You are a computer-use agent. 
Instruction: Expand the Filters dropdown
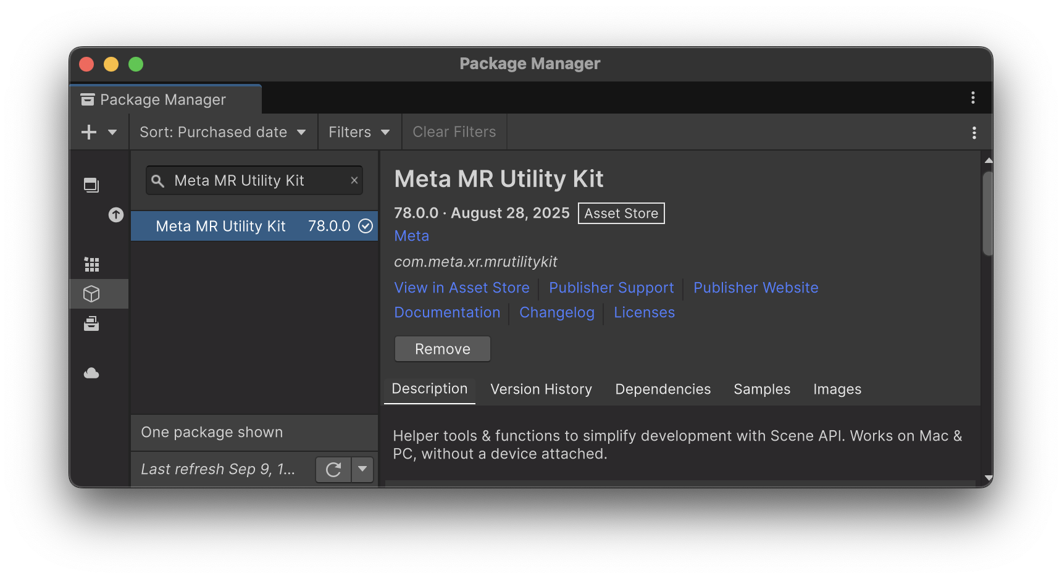[x=359, y=132]
